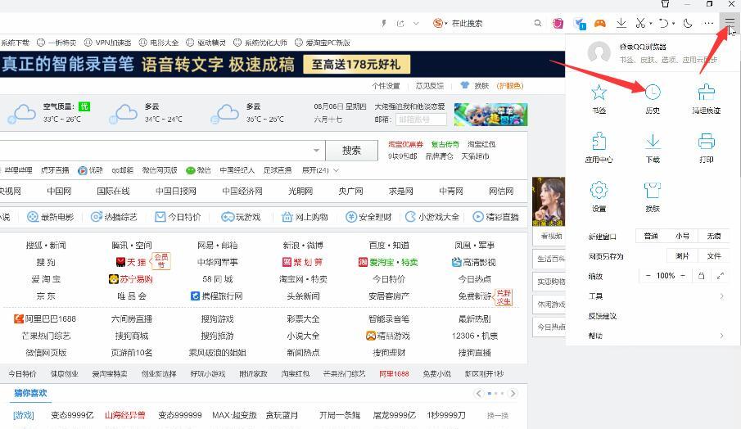Viewport: 741px width, 429px height.
Task: Click the 猜你喜欢 tab
Action: click(x=30, y=393)
